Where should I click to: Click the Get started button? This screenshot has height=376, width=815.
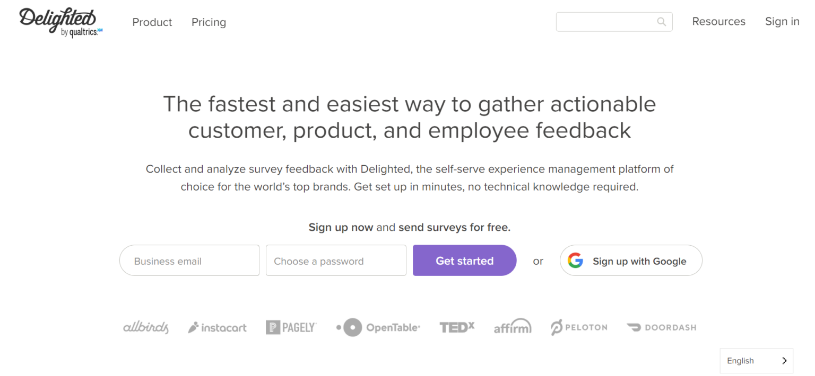click(464, 261)
